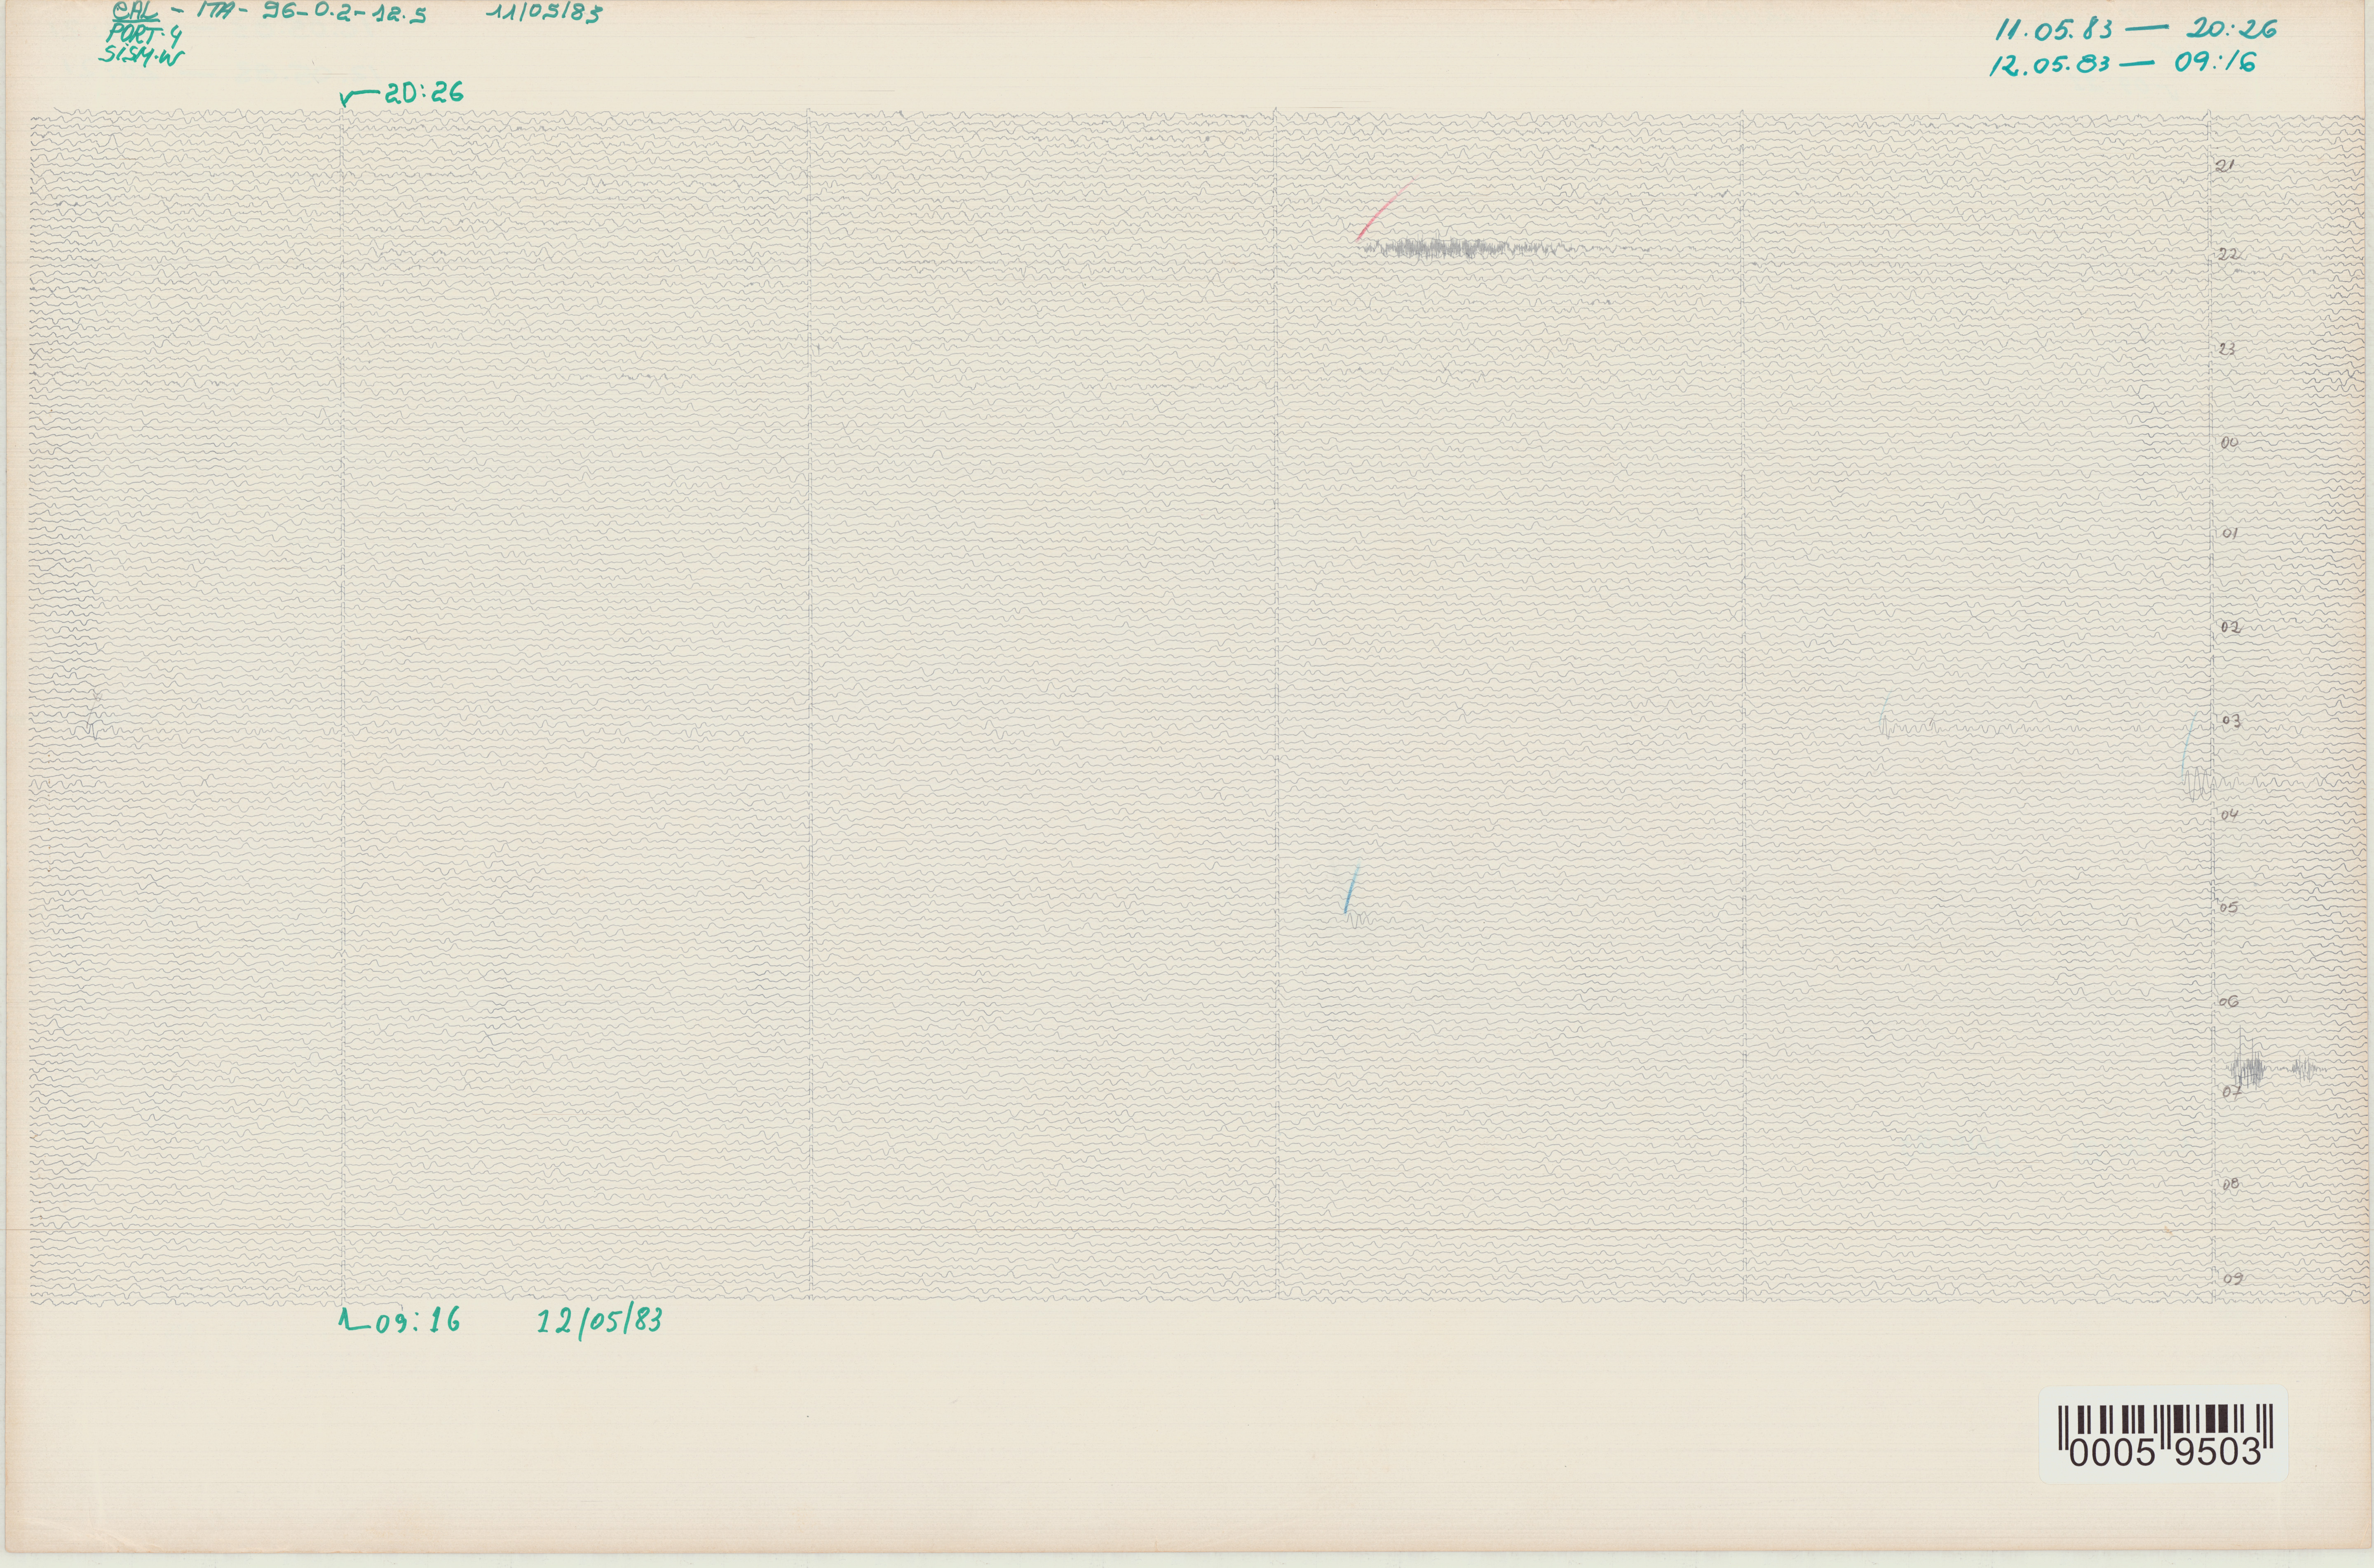Click the hour label "21"
This screenshot has width=2374, height=1568.
click(x=2223, y=166)
